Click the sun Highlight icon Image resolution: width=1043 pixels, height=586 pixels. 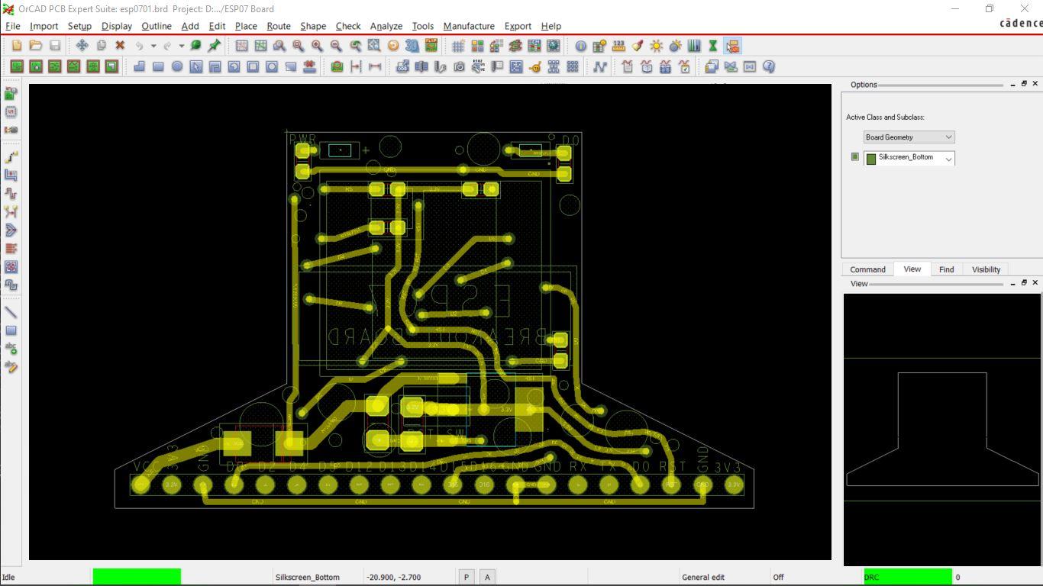pyautogui.click(x=656, y=46)
